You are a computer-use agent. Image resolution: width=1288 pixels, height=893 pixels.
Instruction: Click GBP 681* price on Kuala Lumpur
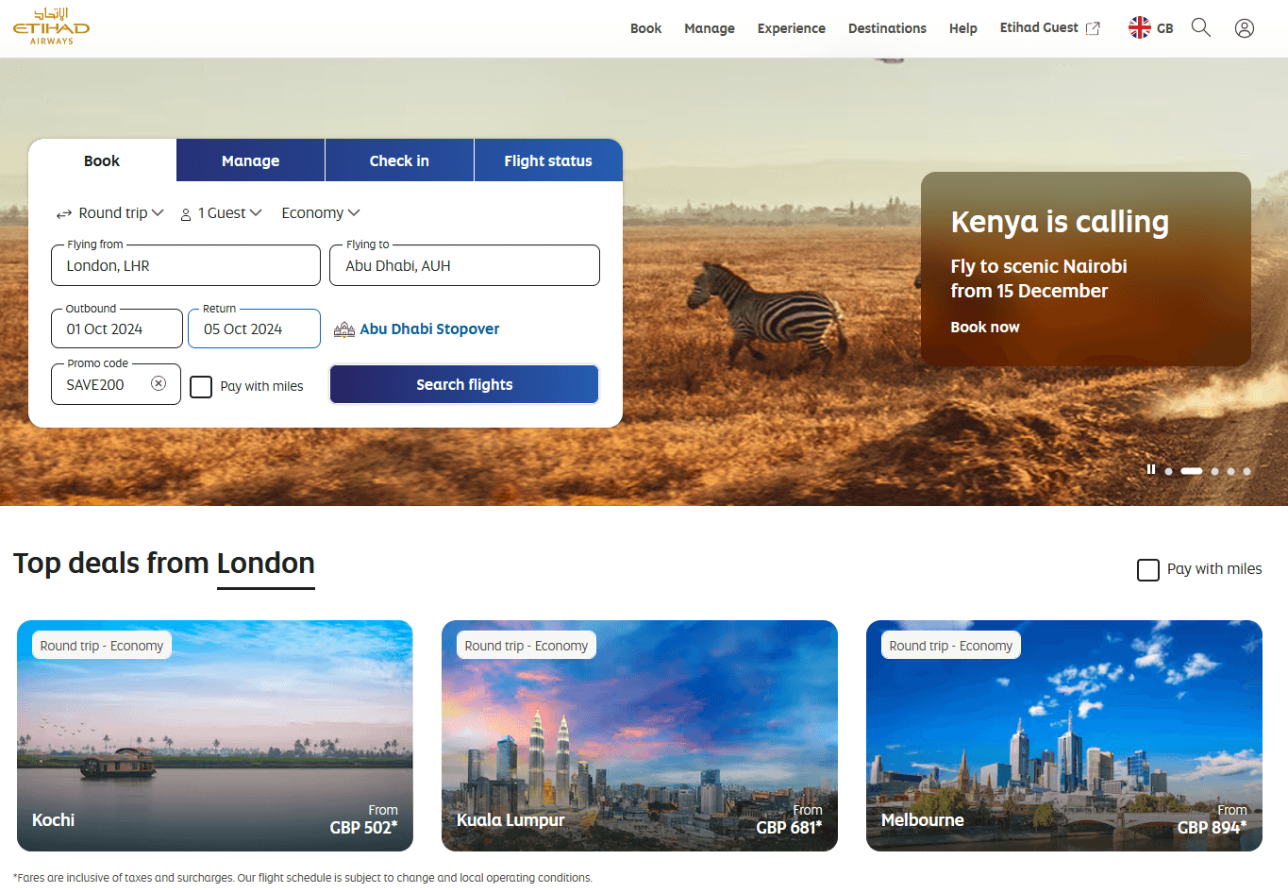click(x=789, y=828)
